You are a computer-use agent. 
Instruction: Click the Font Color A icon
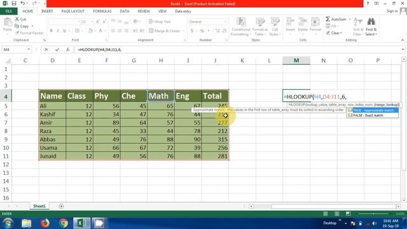(x=100, y=31)
